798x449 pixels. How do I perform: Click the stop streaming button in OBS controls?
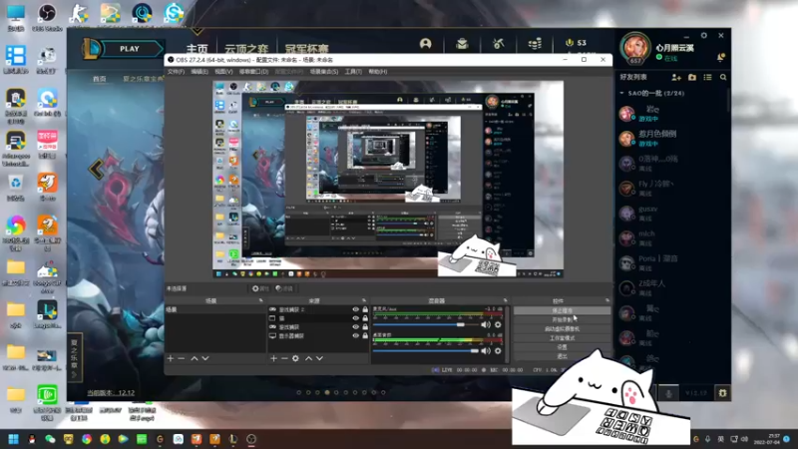click(562, 310)
